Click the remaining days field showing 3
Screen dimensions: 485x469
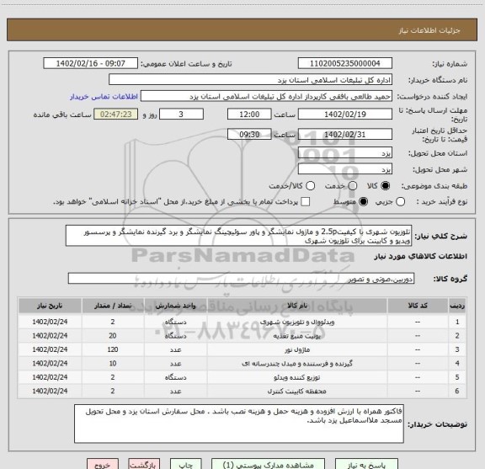click(x=181, y=115)
